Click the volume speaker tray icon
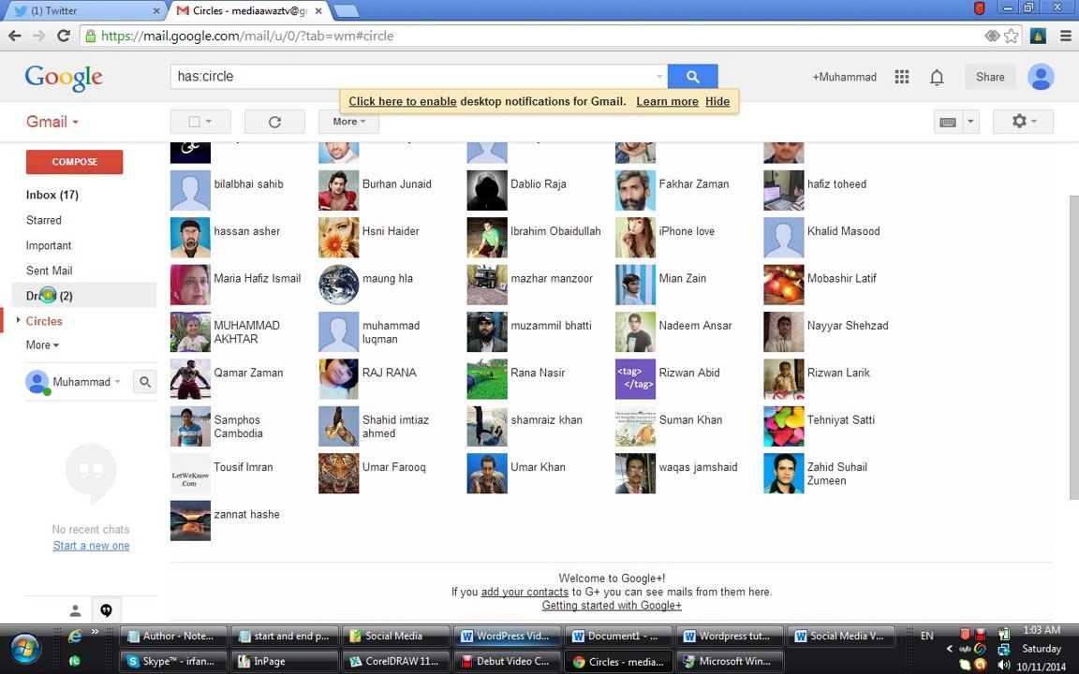 click(x=1004, y=665)
